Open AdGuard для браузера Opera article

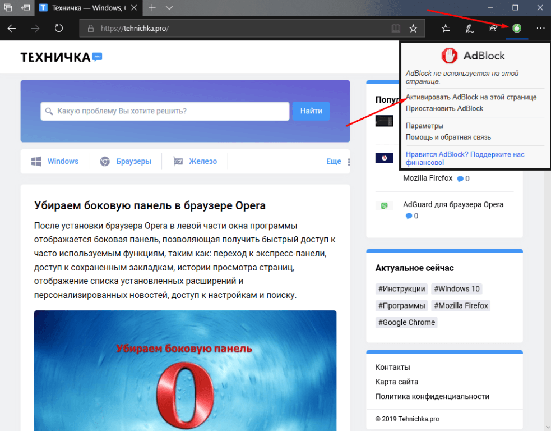pos(453,204)
